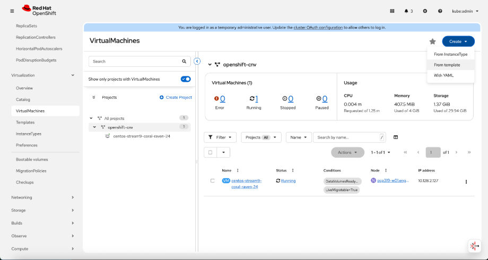488x260 pixels.
Task: Go to the first page arrow
Action: click(405, 152)
